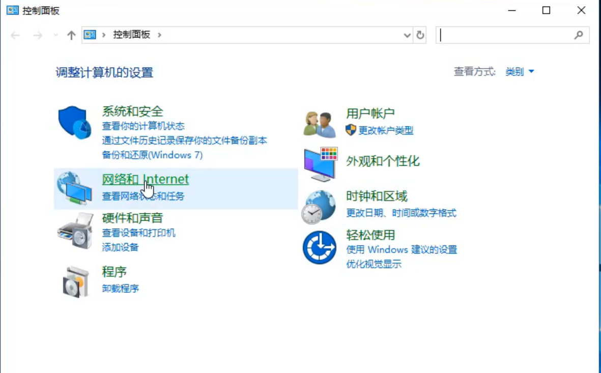601x373 pixels.
Task: Open the 类别 view-by dropdown
Action: click(x=520, y=72)
